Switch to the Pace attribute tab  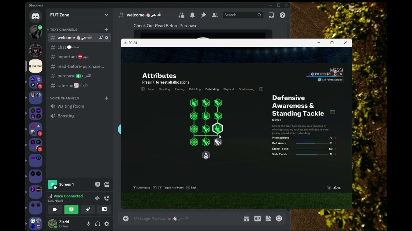tap(151, 89)
